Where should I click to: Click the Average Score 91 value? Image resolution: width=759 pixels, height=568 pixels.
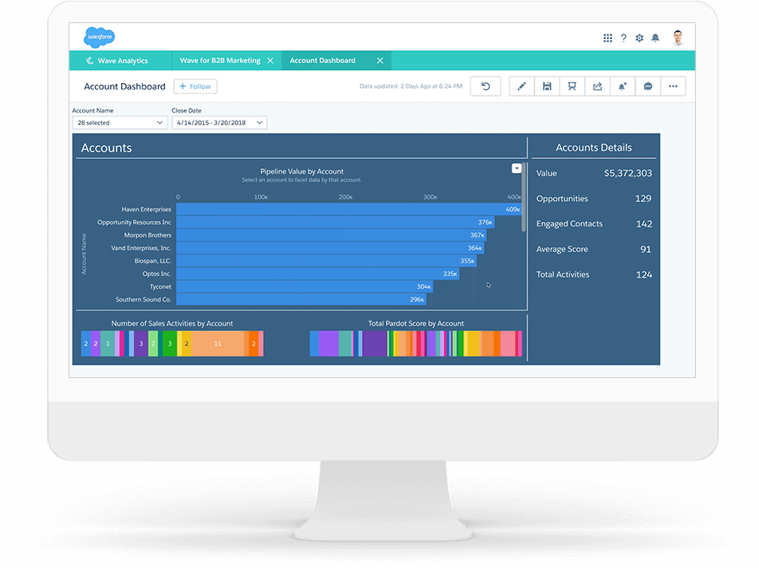pos(646,250)
